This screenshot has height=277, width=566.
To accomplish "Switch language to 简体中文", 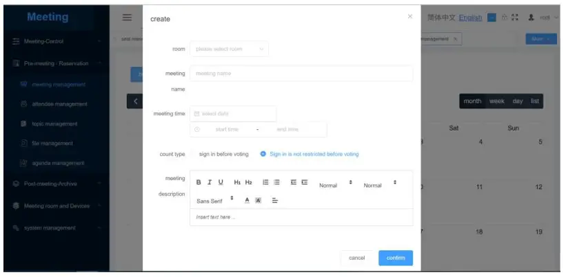I will pos(441,18).
